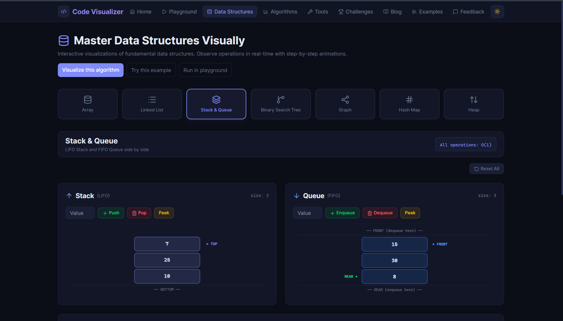Click queue element 8
Screen dimensions: 563x321
395,277
